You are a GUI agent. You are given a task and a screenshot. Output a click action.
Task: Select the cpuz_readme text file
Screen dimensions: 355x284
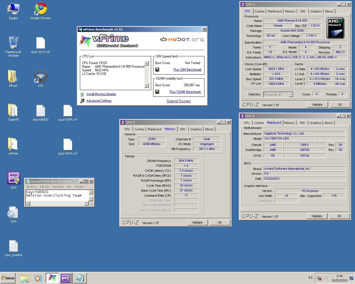click(x=13, y=248)
